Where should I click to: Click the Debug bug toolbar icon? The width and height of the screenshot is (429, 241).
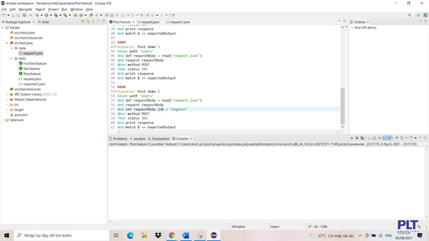click(x=37, y=15)
